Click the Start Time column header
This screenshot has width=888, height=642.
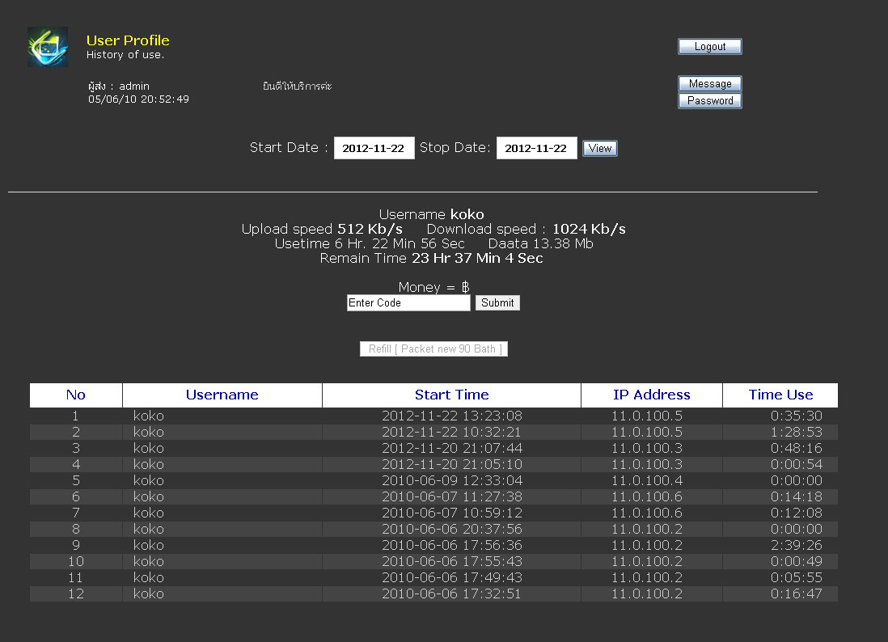451,395
